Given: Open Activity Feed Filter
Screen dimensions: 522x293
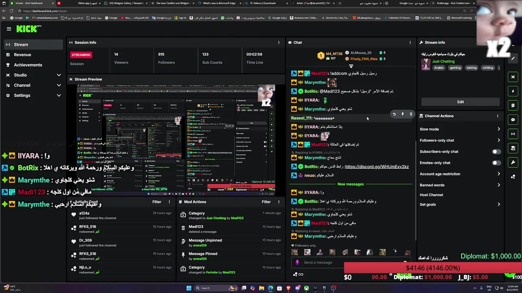Looking at the screenshot, I should click(157, 202).
